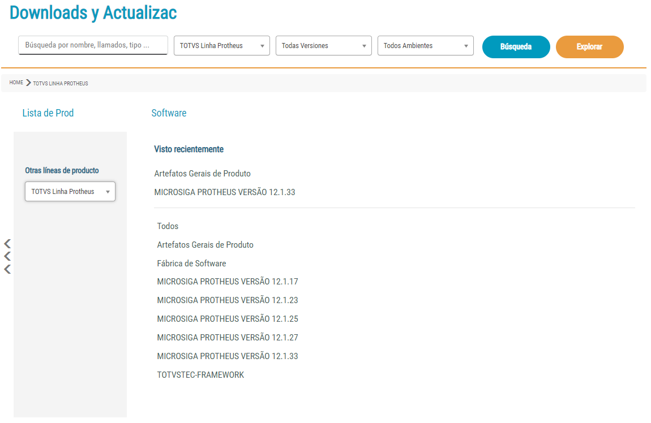Go to HOME breadcrumb link
The height and width of the screenshot is (423, 651).
pos(16,83)
